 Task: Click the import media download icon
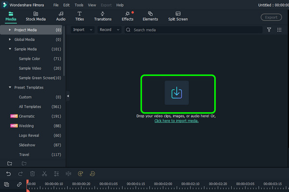click(177, 93)
